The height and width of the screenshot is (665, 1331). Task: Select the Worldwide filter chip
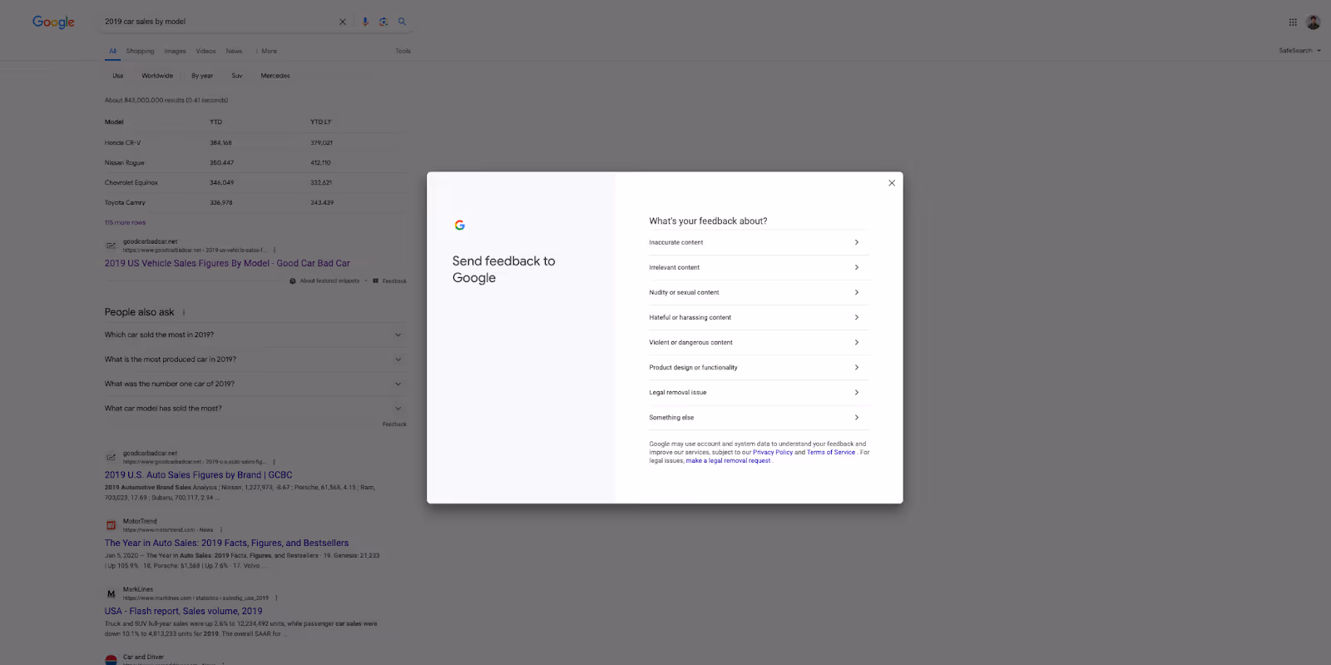[x=157, y=76]
